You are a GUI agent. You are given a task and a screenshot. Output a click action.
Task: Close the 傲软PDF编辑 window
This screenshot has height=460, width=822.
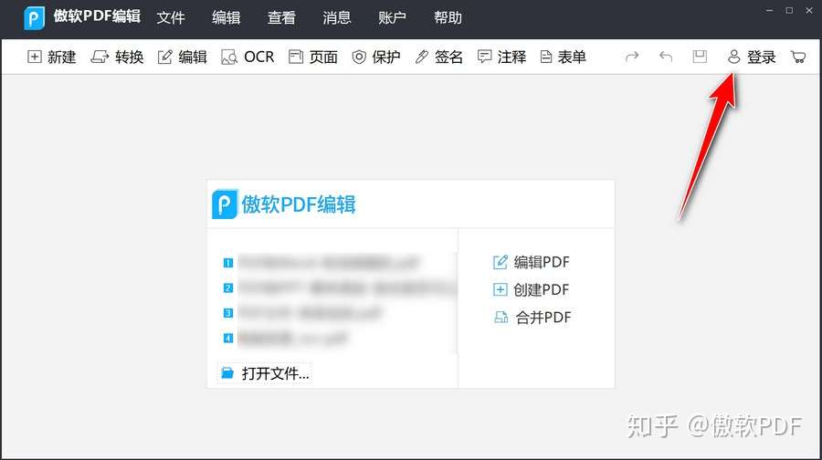(809, 10)
